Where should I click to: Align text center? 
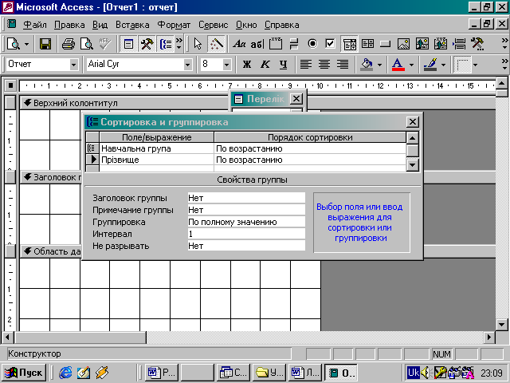324,64
